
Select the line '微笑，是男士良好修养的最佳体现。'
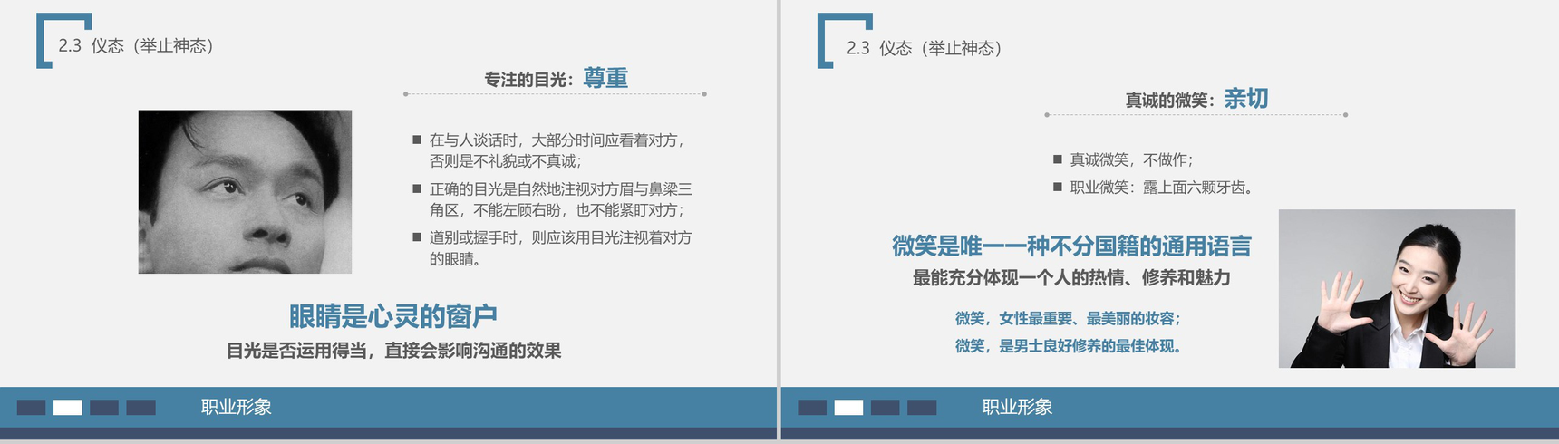1069,346
